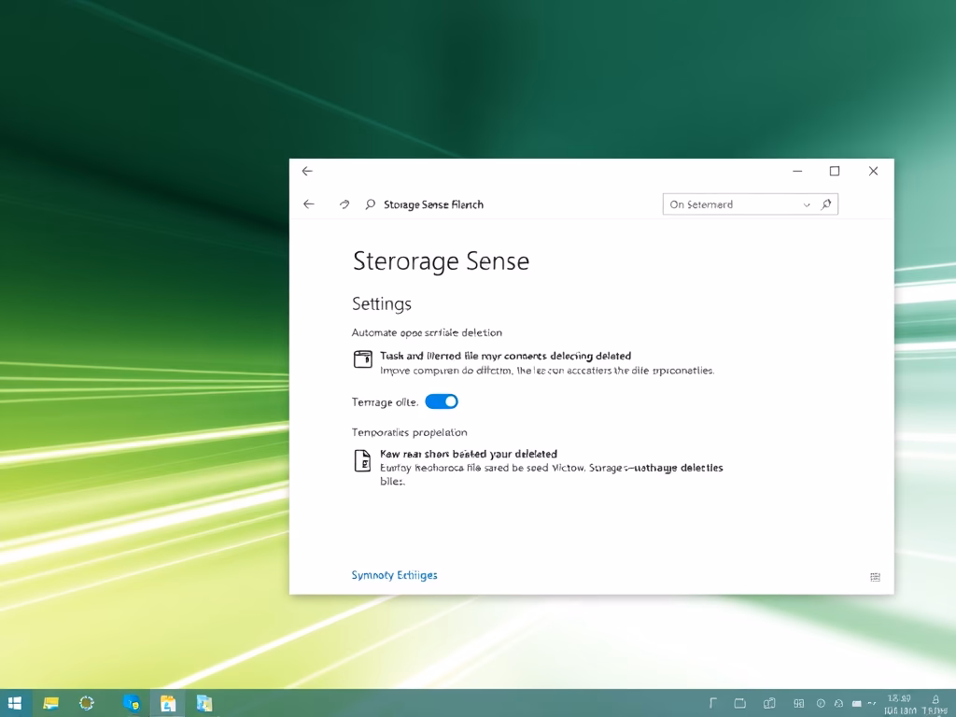Image resolution: width=956 pixels, height=717 pixels.
Task: Click the back arrow in the title bar
Action: pyautogui.click(x=307, y=172)
